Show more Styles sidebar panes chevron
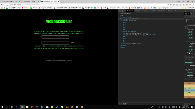195x109 pixels. [x=191, y=14]
